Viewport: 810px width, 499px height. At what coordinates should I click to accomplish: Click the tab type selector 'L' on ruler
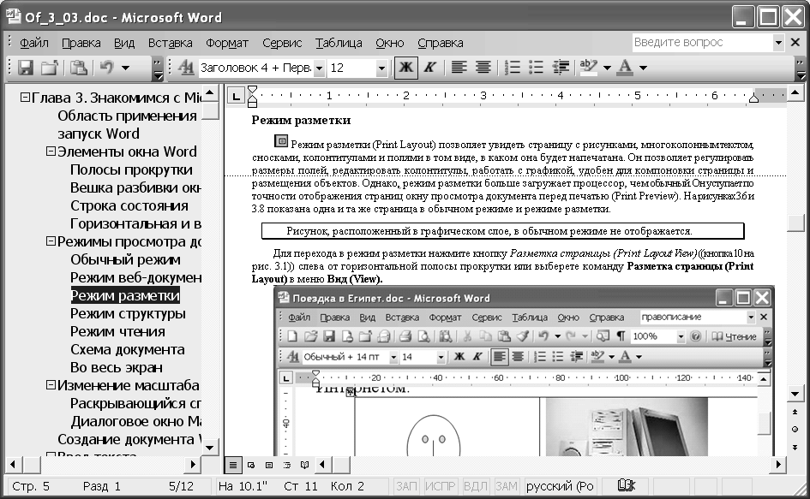(x=236, y=96)
